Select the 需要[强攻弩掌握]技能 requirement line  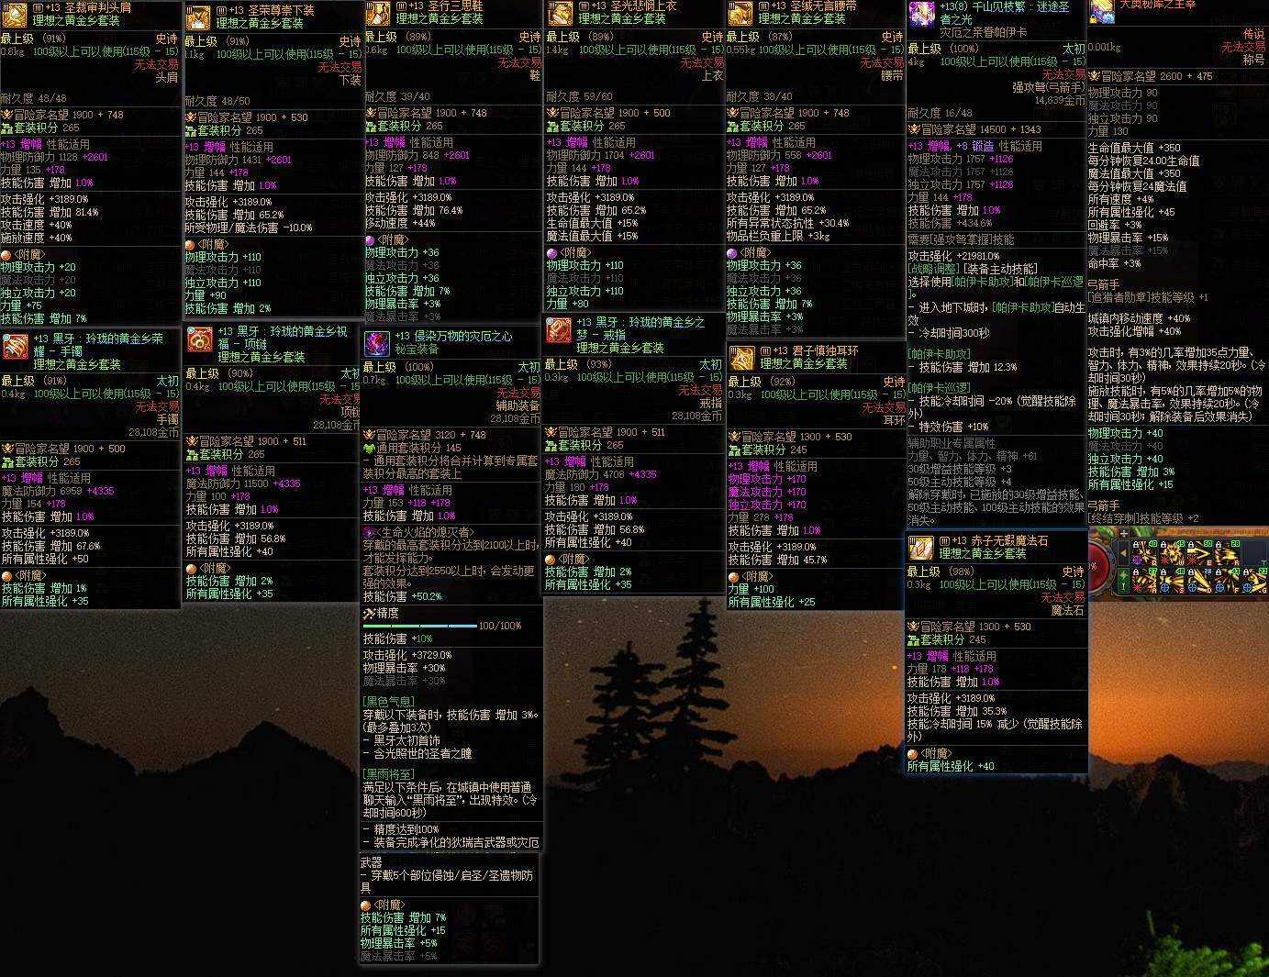[x=961, y=239]
